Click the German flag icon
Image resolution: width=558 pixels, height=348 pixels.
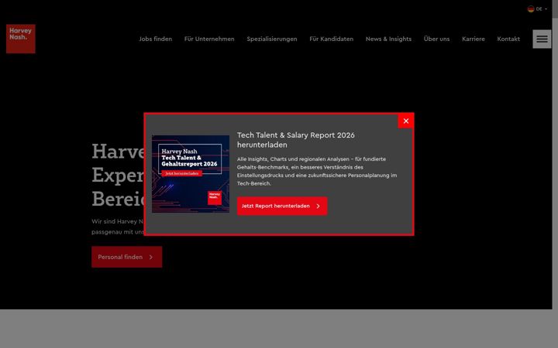(x=531, y=9)
